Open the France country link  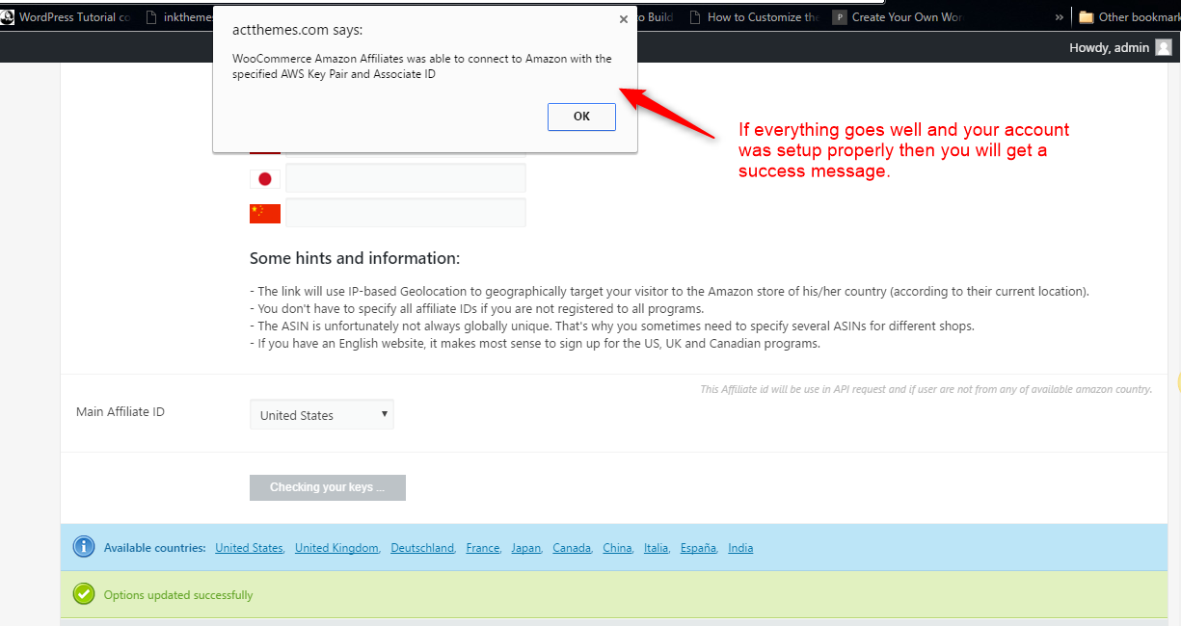click(x=484, y=548)
